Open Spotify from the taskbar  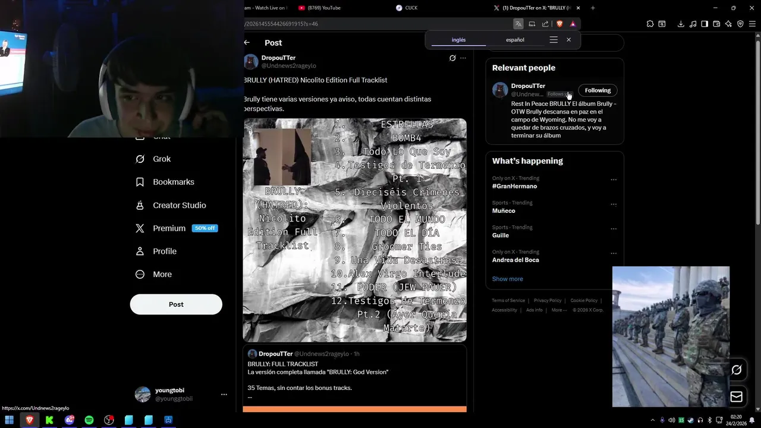pyautogui.click(x=89, y=420)
